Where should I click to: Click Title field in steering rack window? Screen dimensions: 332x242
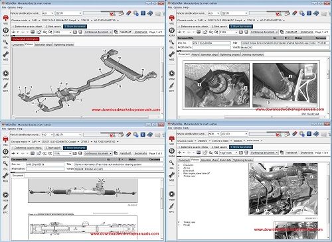[x=119, y=164]
